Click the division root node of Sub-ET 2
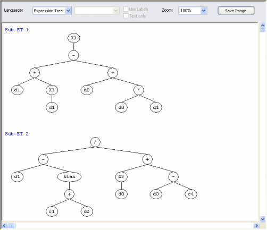Image resolution: width=267 pixels, height=230 pixels. pos(95,142)
